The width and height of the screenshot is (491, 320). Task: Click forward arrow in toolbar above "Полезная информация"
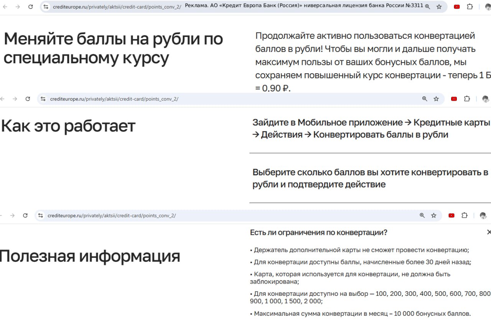tap(12, 216)
